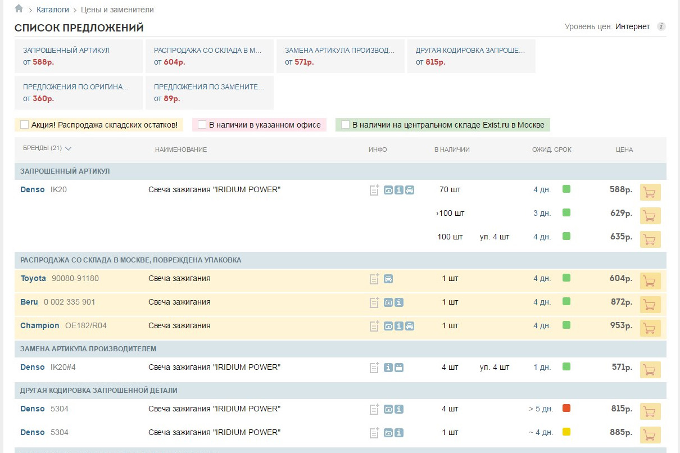This screenshot has width=680, height=453.
Task: Add Toyota 90080-91180 to notepad
Action: pyautogui.click(x=374, y=279)
